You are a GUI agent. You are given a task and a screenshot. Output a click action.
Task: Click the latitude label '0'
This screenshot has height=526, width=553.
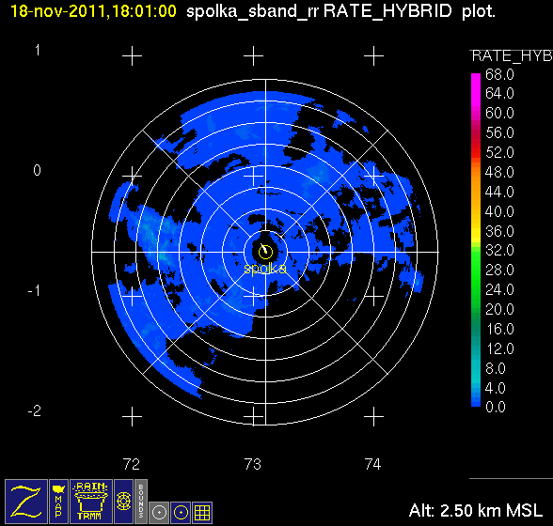[x=37, y=171]
